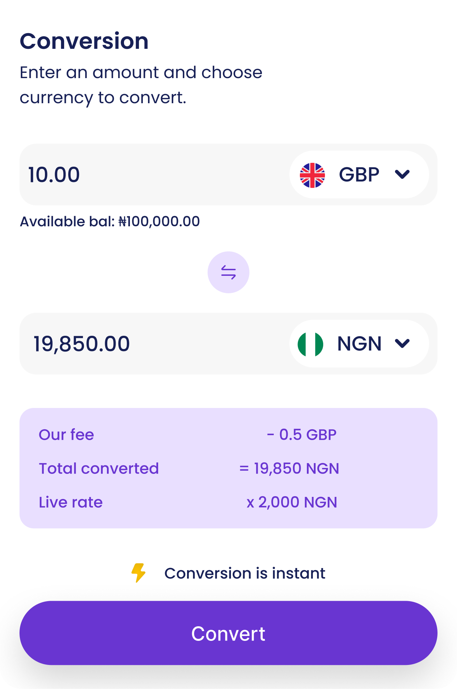
Task: Click the - 0.5 GBP fee value
Action: pyautogui.click(x=302, y=435)
